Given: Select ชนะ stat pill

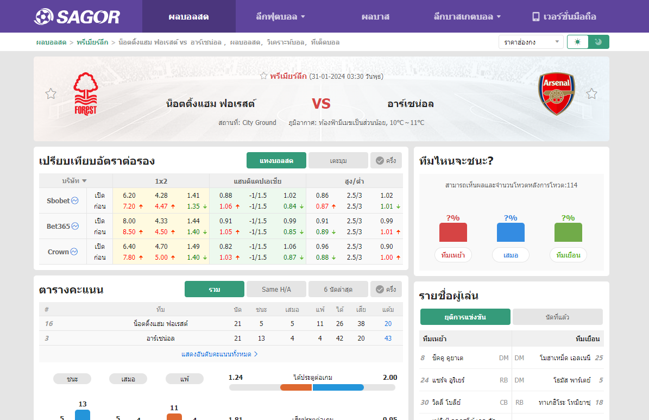Looking at the screenshot, I should coord(72,379).
